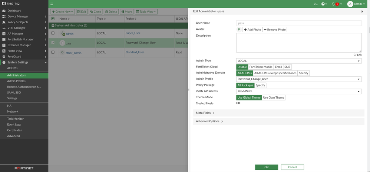Image resolution: width=370 pixels, height=172 pixels.
Task: Click the Dashboard sidebar icon
Action: pos(4,11)
